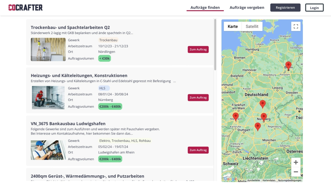
Task: Open the drywall workers thumbnail
Action: pyautogui.click(x=48, y=49)
